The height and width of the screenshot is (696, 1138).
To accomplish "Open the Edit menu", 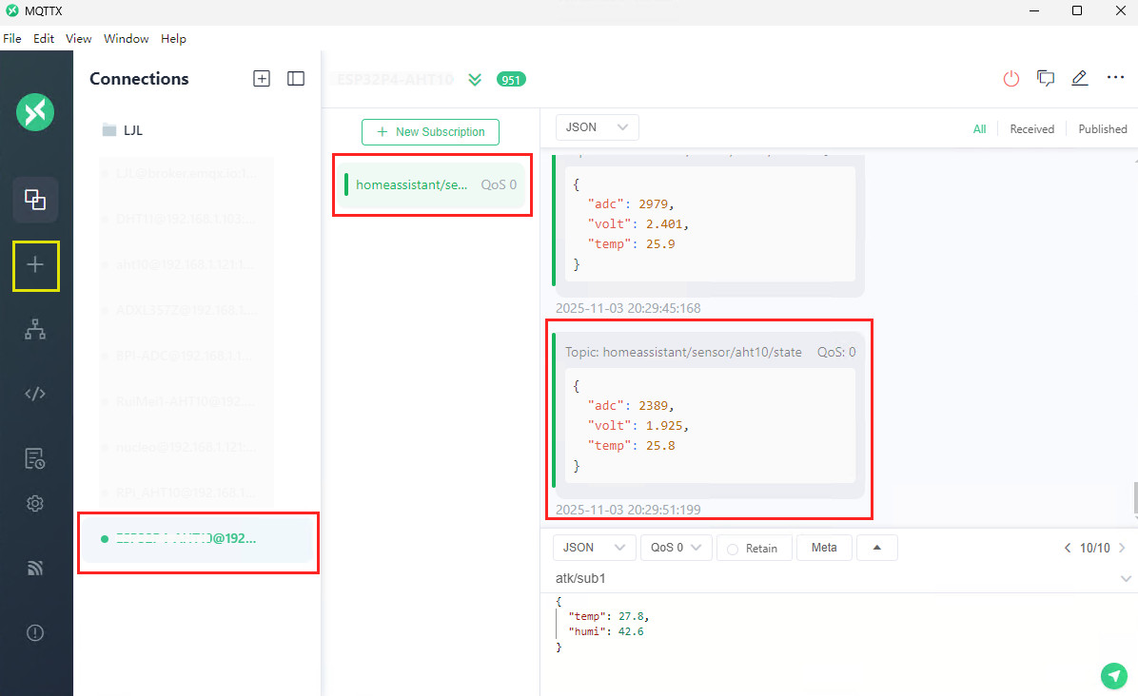I will 44,38.
